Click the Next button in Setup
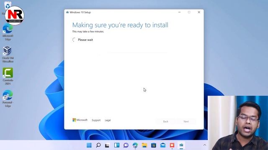The width and height of the screenshot is (268, 150). [x=186, y=121]
